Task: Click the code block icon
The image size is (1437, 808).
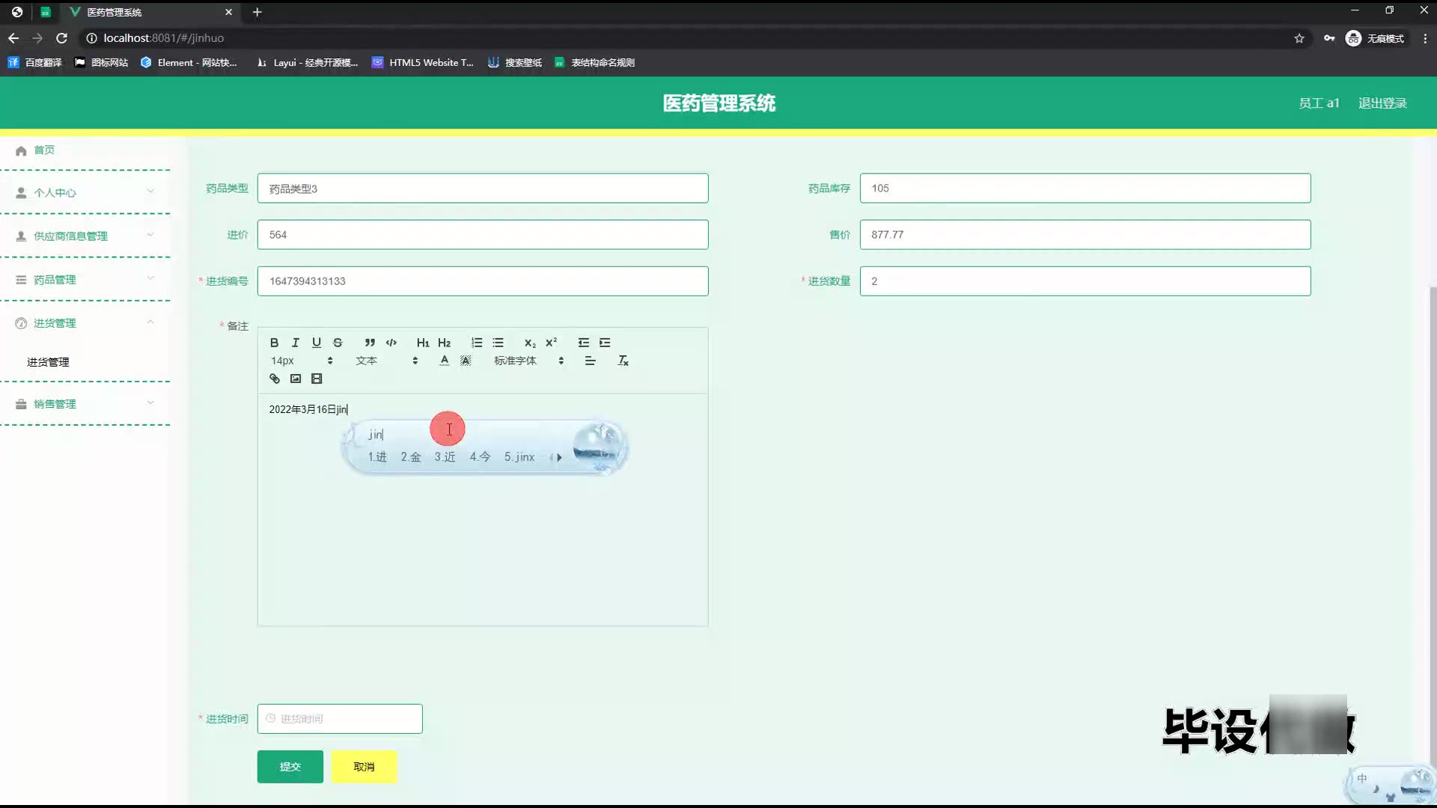Action: (x=391, y=343)
